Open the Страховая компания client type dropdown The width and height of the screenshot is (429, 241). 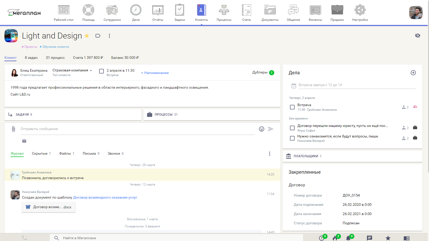pos(72,70)
